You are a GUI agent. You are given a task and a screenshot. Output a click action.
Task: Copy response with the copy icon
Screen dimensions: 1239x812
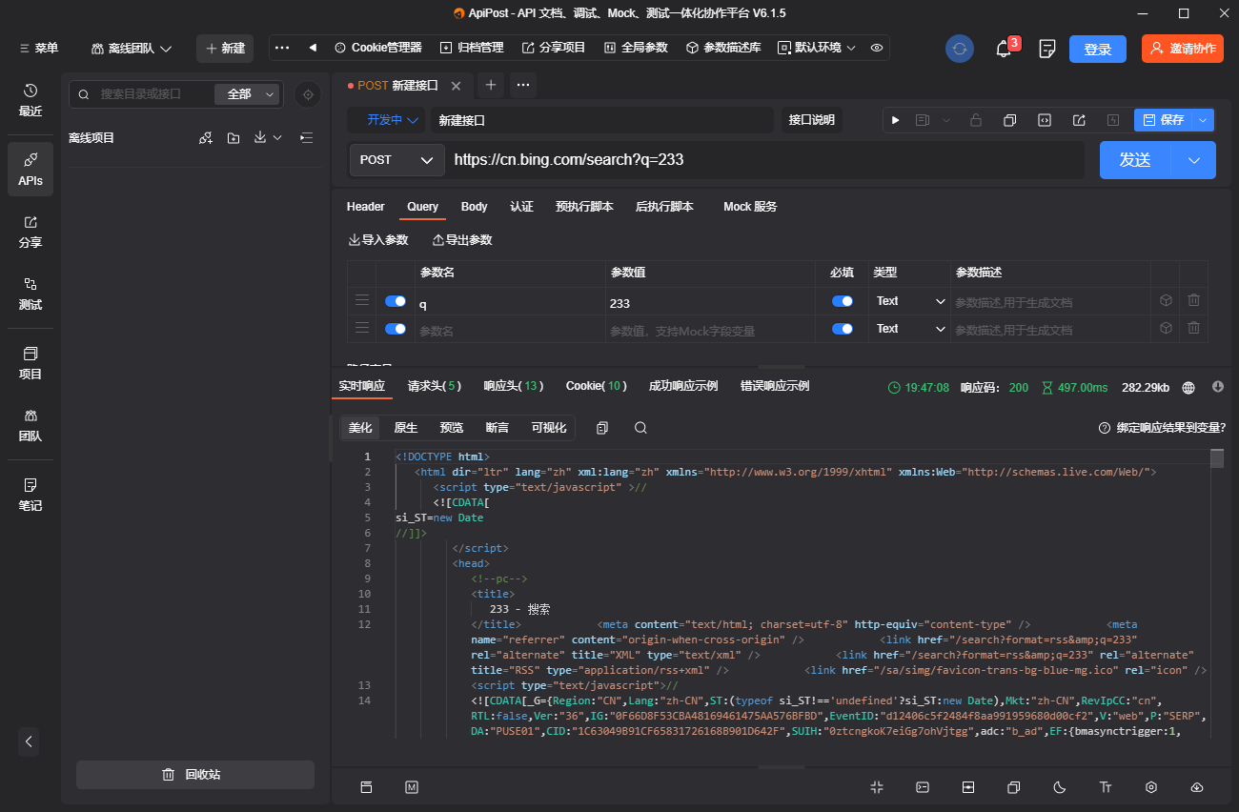(601, 428)
